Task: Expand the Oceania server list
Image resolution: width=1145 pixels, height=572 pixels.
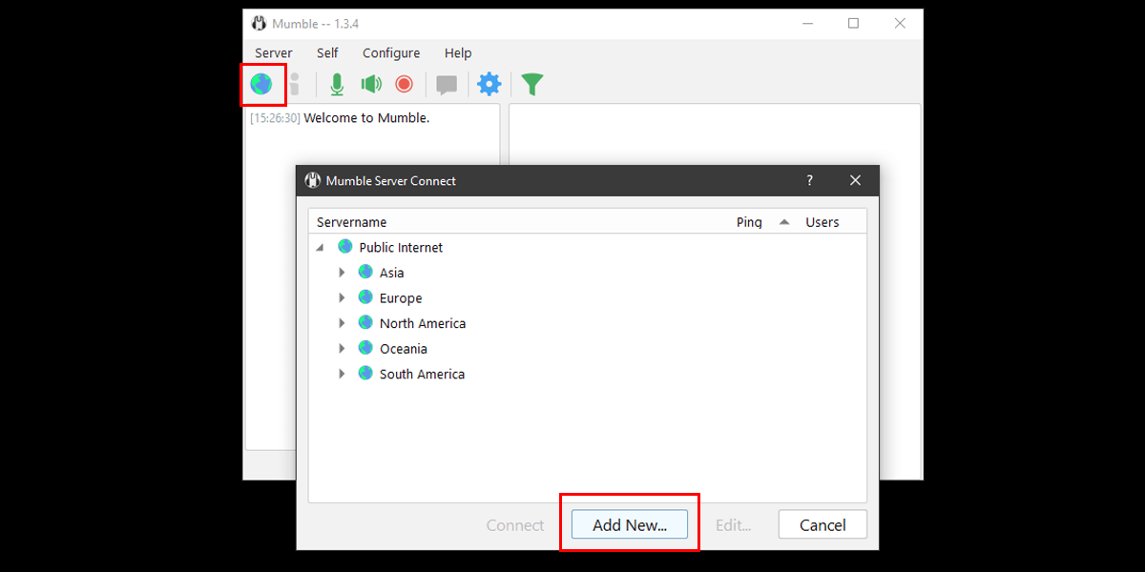Action: click(342, 348)
